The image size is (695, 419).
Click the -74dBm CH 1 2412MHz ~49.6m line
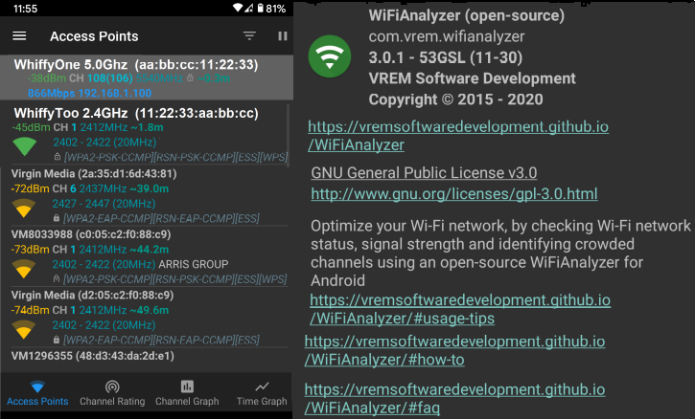coord(89,310)
